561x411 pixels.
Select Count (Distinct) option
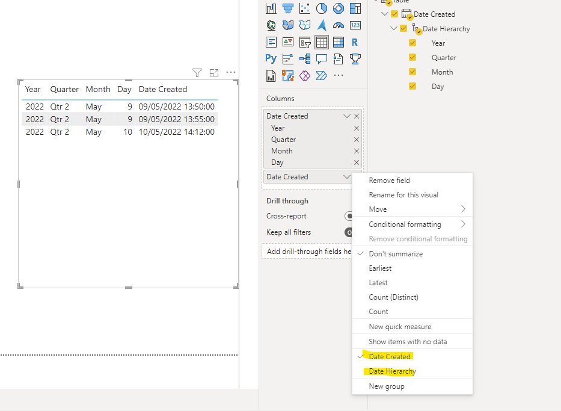pos(412,297)
